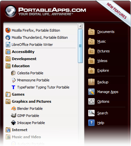Open the Explore menu entry

tap(103, 70)
